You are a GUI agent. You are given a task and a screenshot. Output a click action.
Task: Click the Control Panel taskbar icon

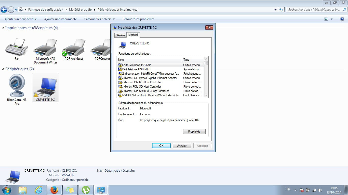[x=101, y=190]
